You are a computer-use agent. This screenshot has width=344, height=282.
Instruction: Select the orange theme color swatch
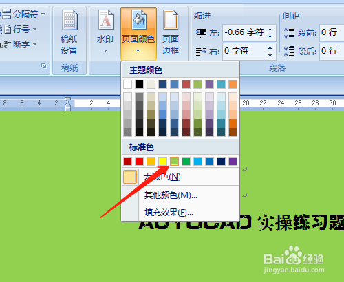coord(233,84)
